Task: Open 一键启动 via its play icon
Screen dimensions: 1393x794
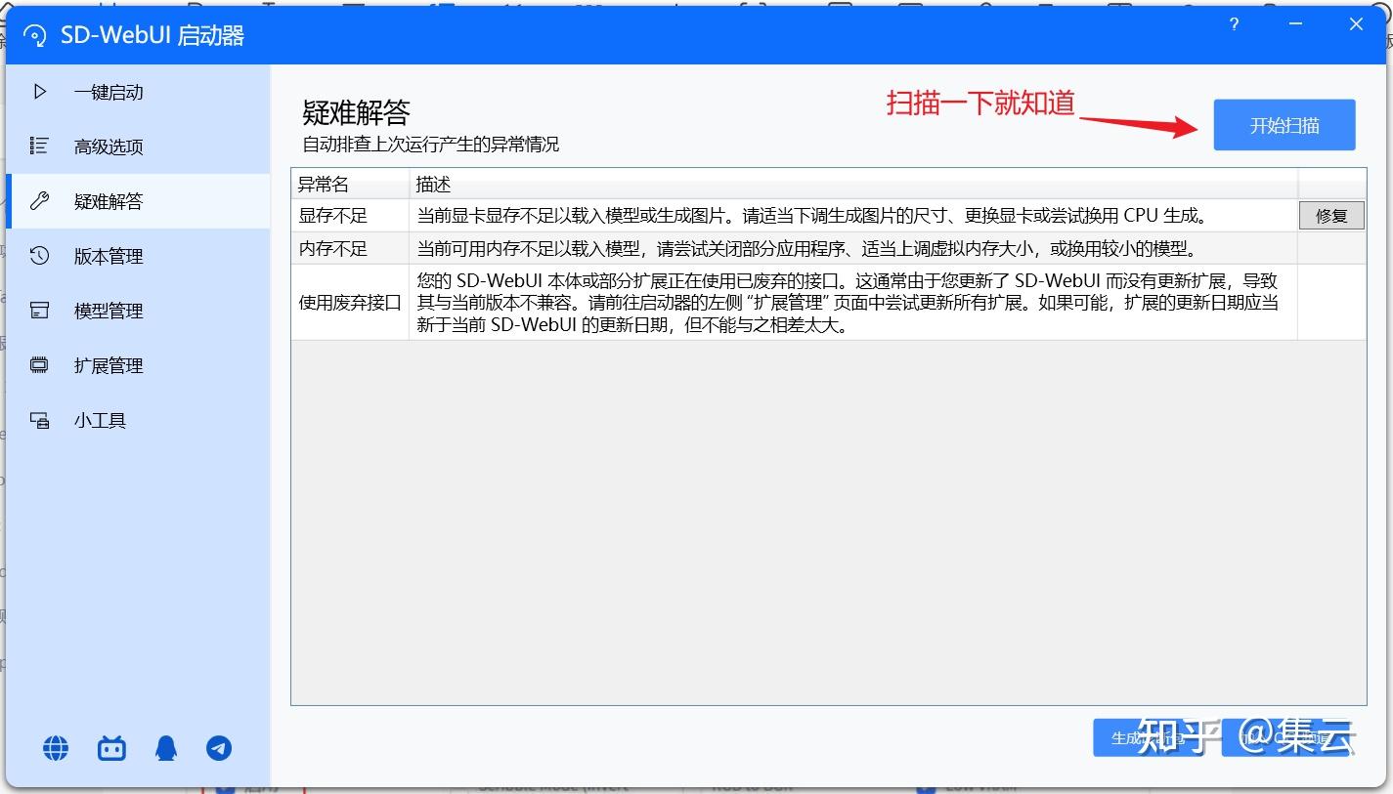Action: [x=40, y=92]
